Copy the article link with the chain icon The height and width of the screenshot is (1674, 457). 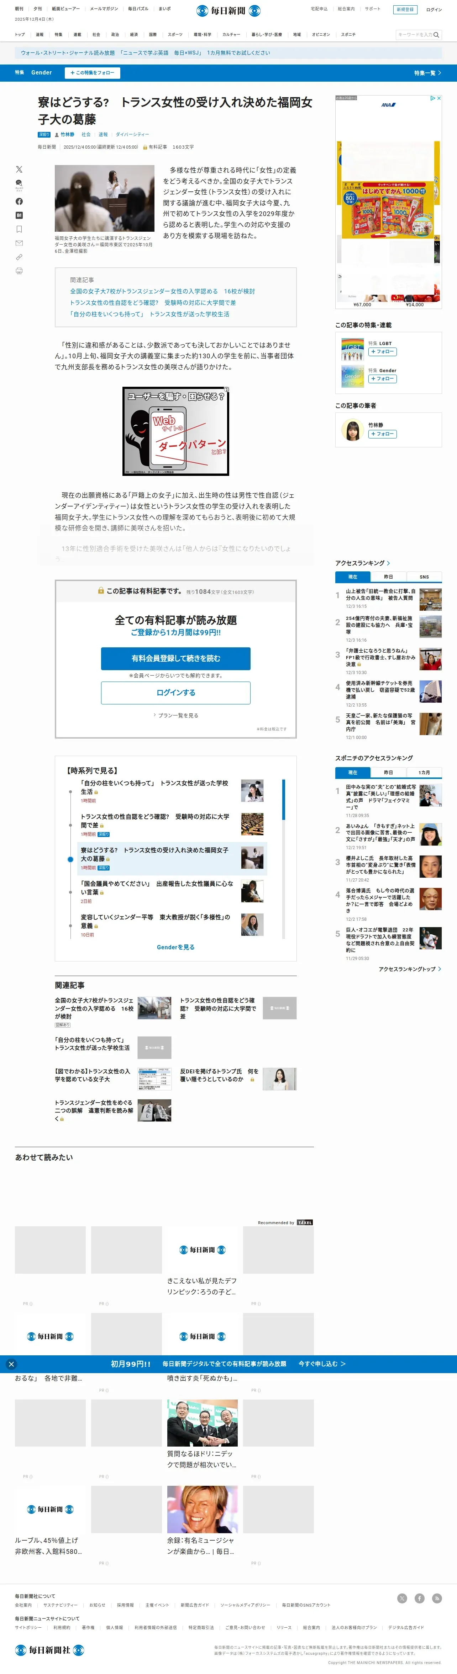[x=19, y=257]
